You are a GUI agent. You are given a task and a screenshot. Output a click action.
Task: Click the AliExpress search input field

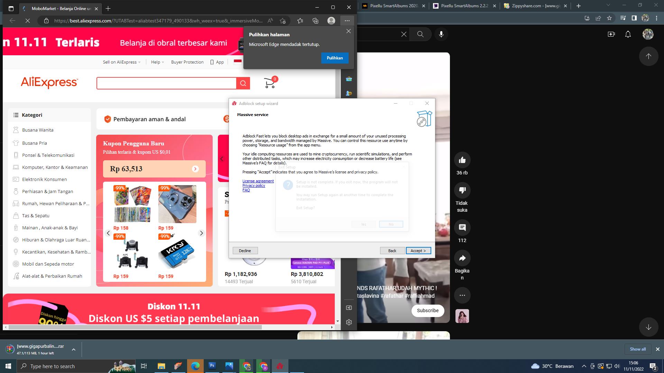click(x=166, y=83)
